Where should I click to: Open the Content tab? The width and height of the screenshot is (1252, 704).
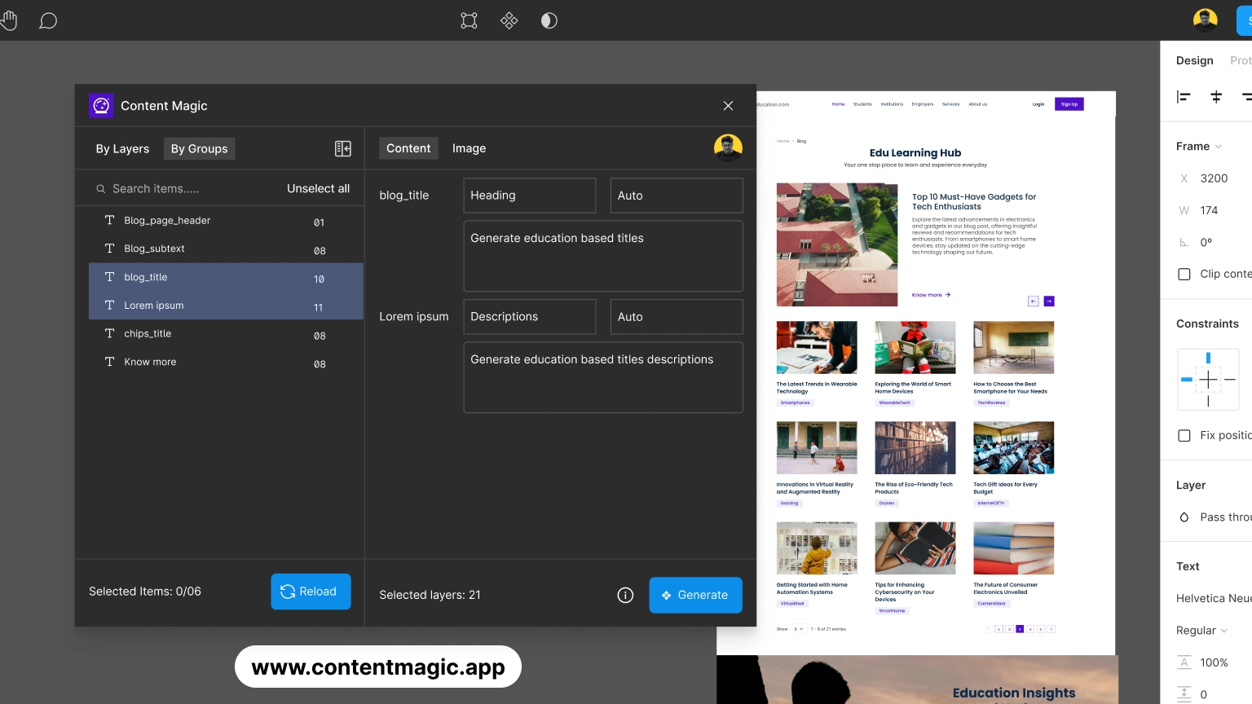(408, 148)
